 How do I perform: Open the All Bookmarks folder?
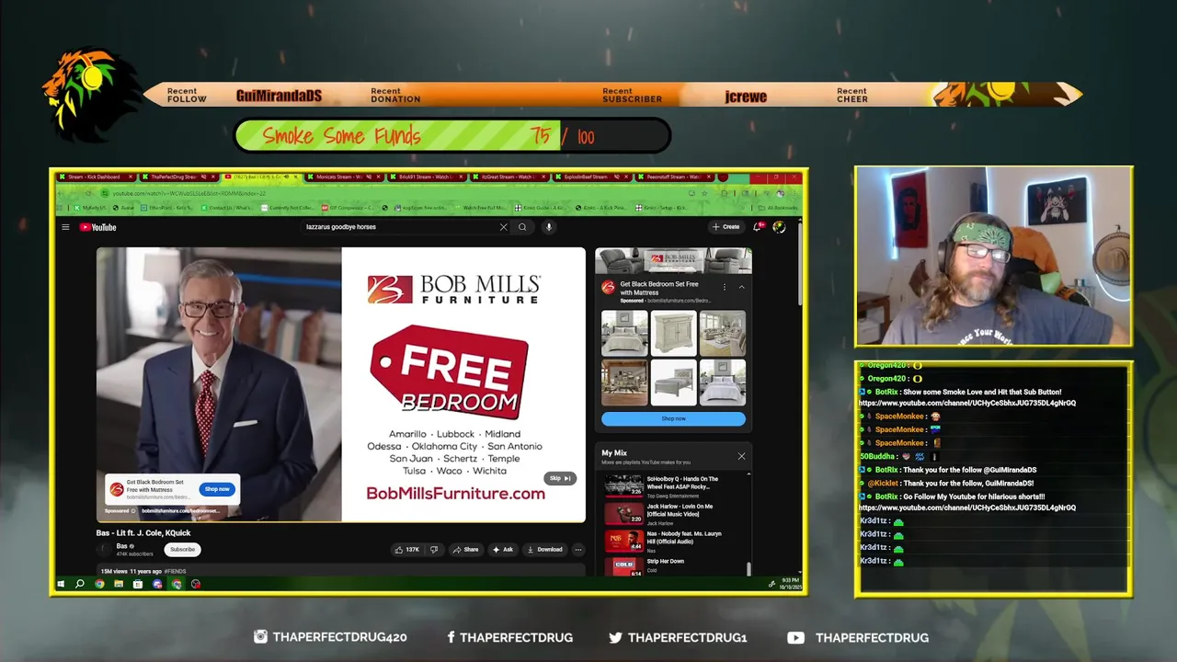(x=777, y=208)
